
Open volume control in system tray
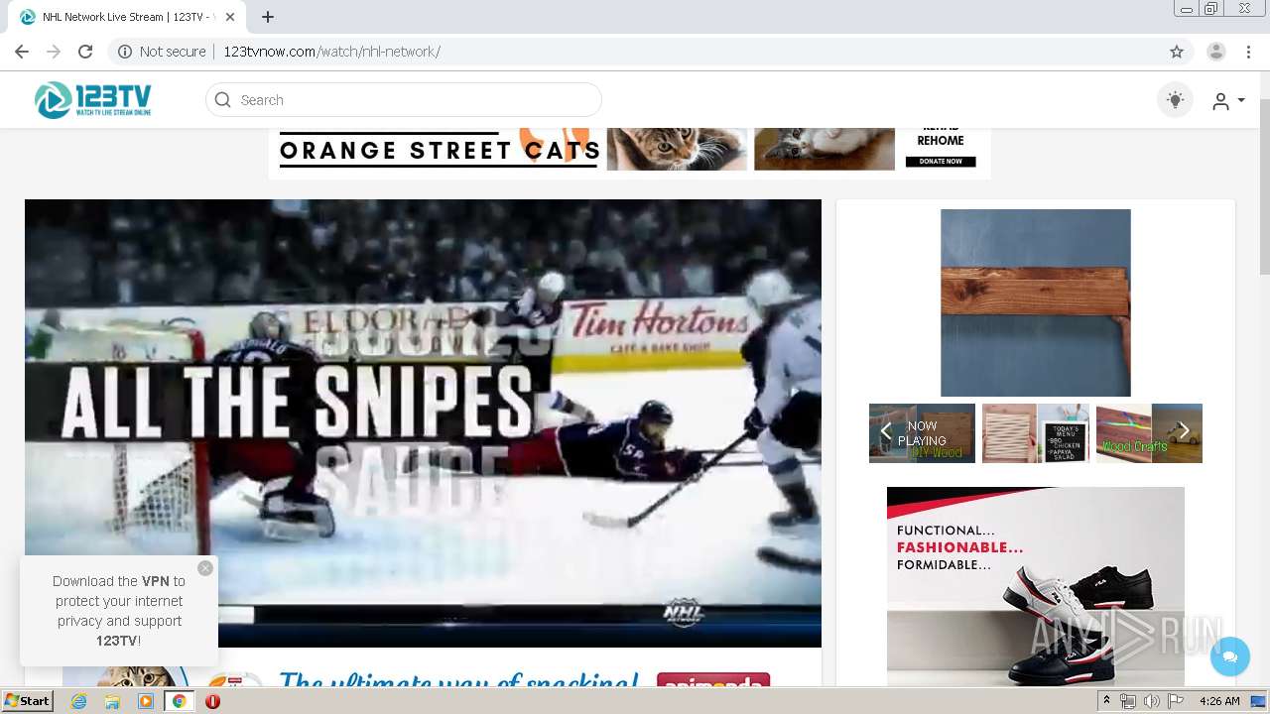pyautogui.click(x=1151, y=701)
